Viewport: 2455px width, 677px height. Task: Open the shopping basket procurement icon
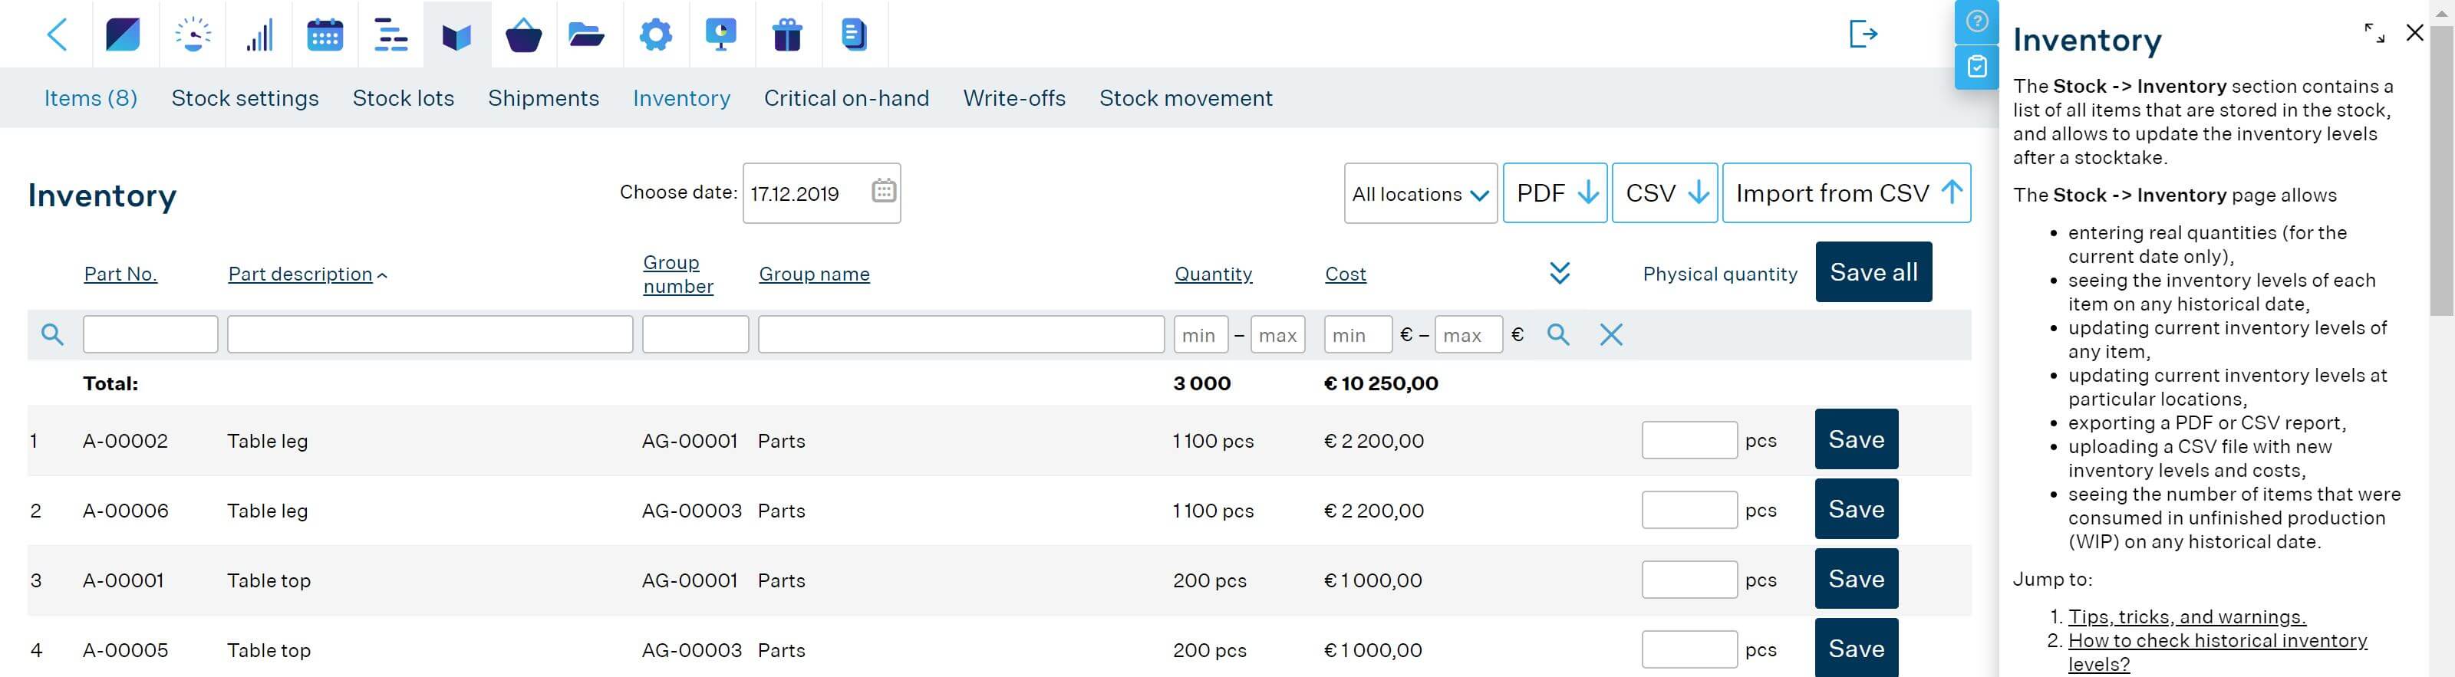tap(523, 35)
